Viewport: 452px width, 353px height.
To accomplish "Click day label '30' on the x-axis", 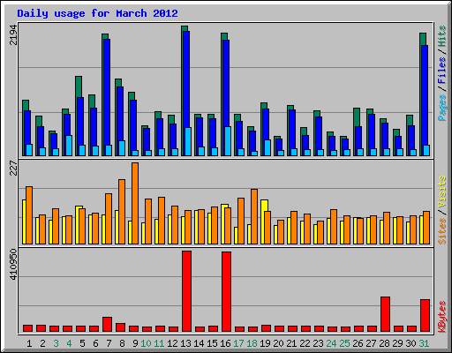I will [411, 343].
